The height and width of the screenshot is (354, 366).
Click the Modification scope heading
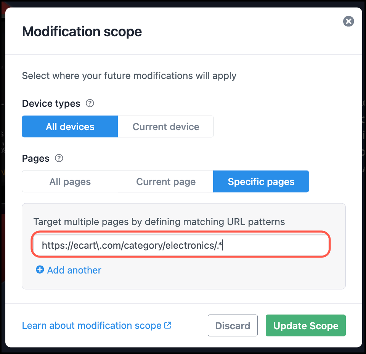[x=82, y=32]
